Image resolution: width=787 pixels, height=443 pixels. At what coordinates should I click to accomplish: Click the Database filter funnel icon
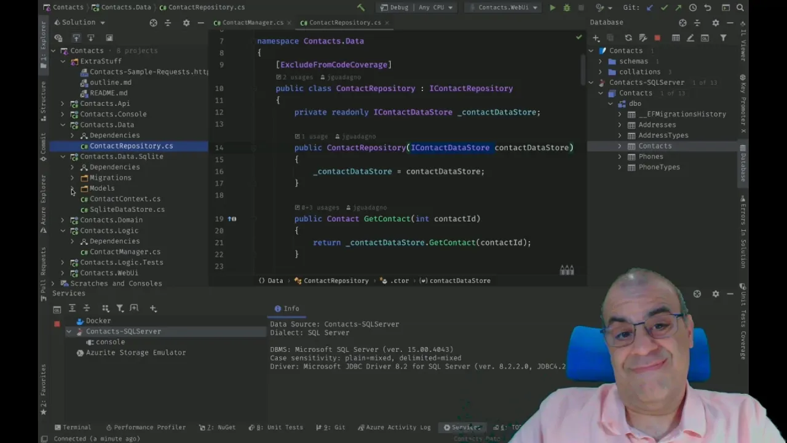(x=723, y=38)
